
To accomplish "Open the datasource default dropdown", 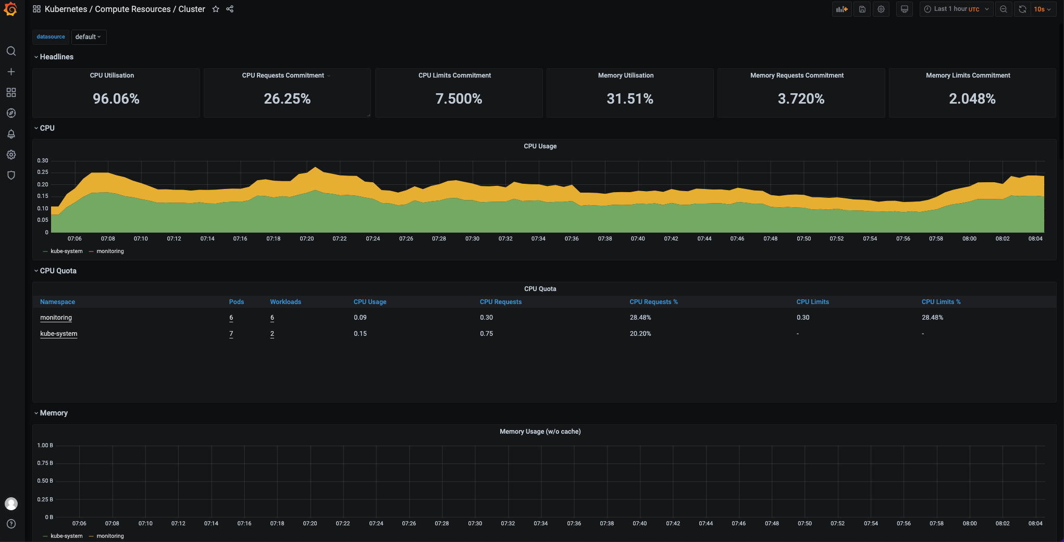I will pos(89,37).
